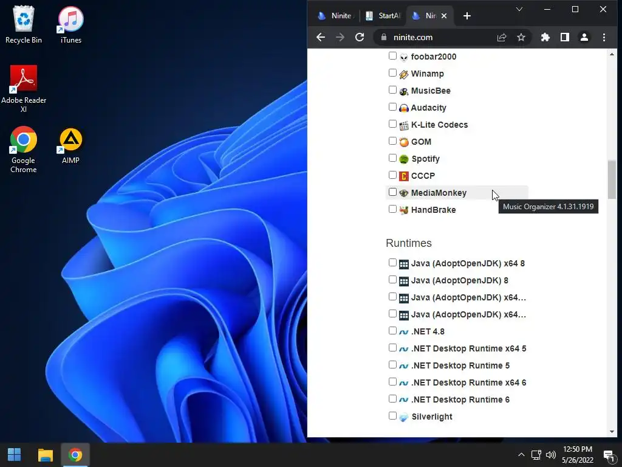Select the Java (AdoptOpenJDK) x64 8 checkbox
The height and width of the screenshot is (467, 622).
392,263
